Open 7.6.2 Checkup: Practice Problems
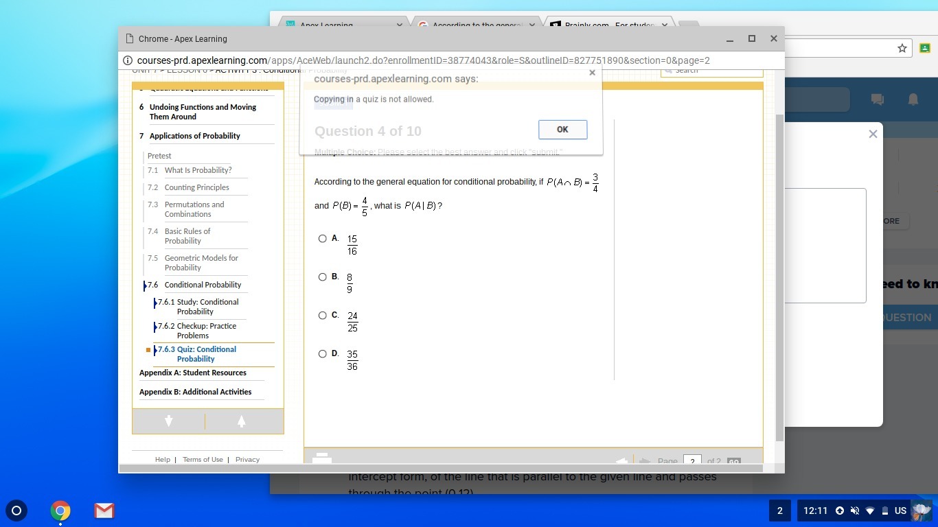 (206, 331)
